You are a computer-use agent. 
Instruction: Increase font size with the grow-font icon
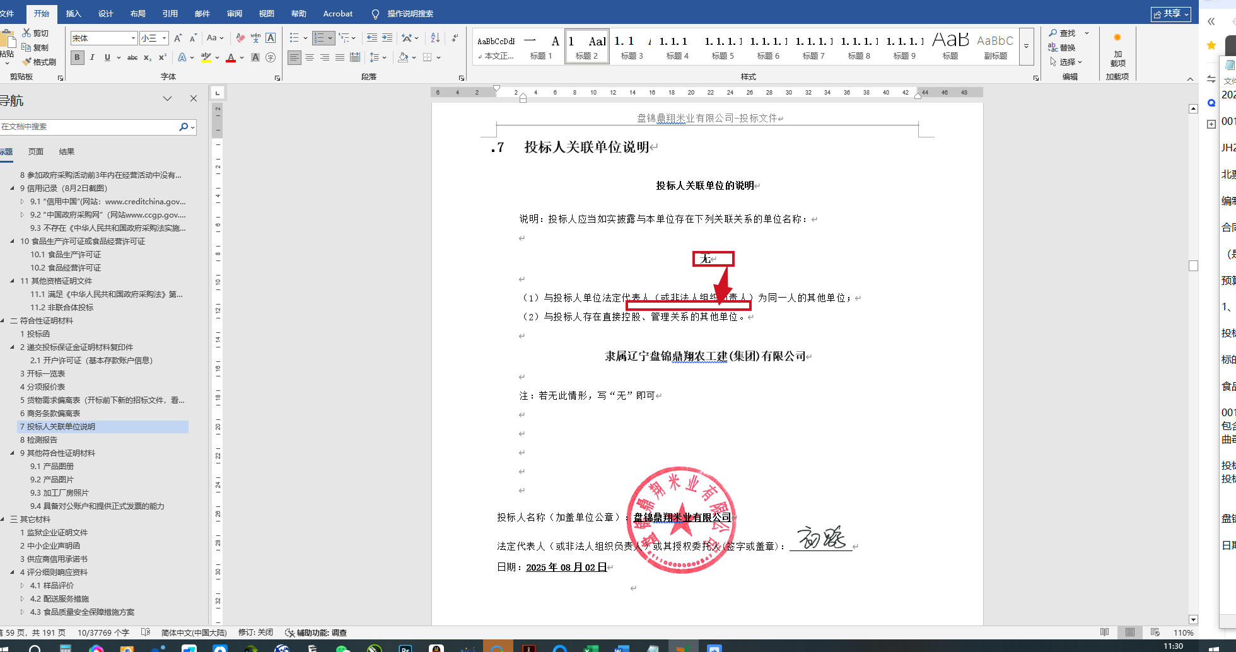pos(178,38)
